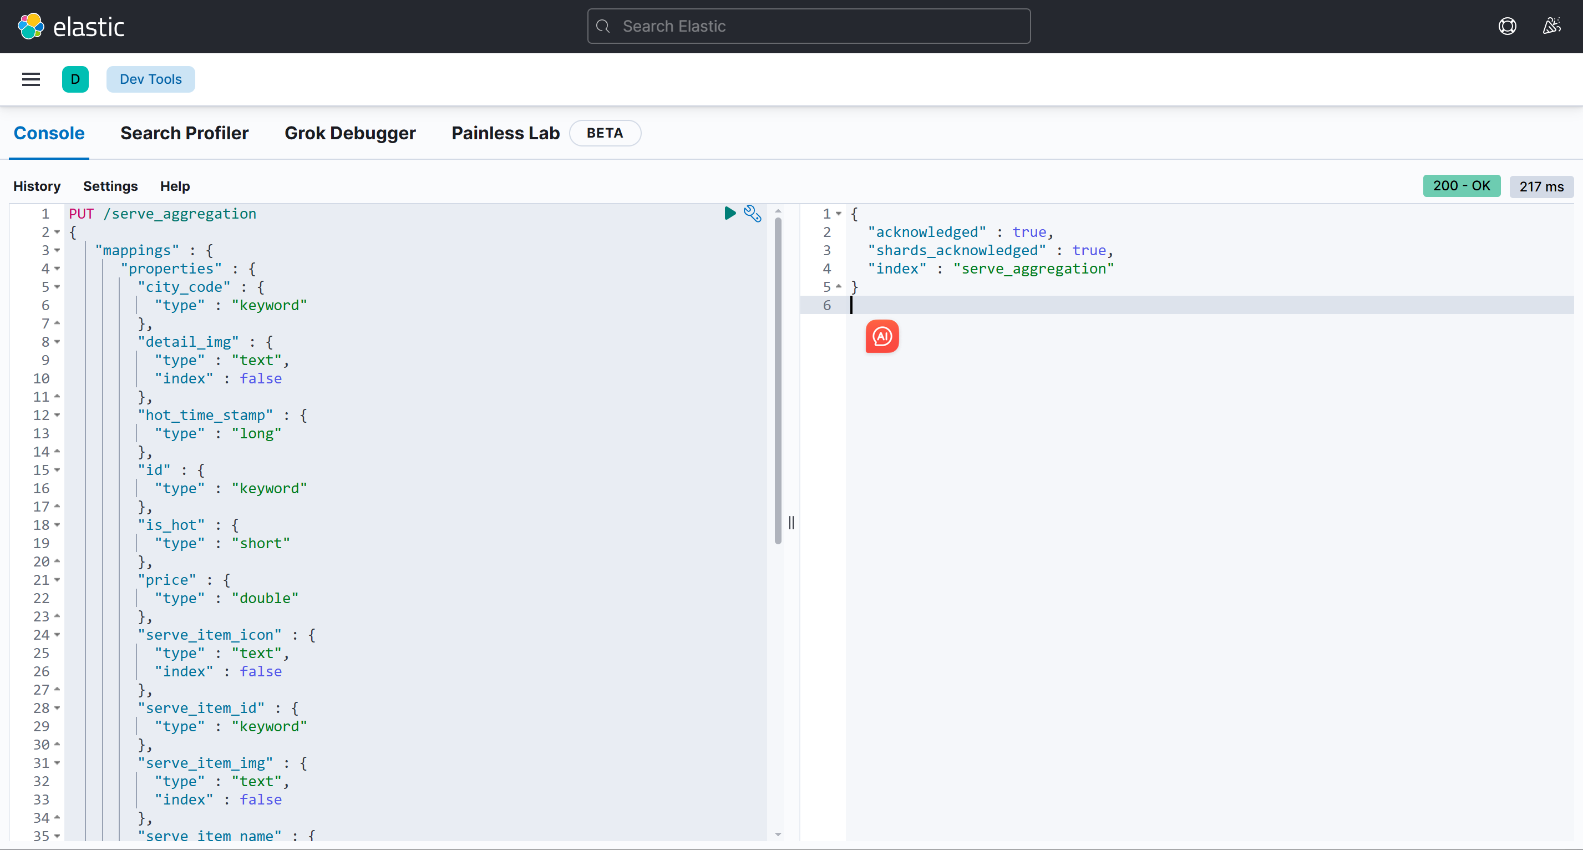Collapse the serve_item_icon block fold arrow

[57, 635]
